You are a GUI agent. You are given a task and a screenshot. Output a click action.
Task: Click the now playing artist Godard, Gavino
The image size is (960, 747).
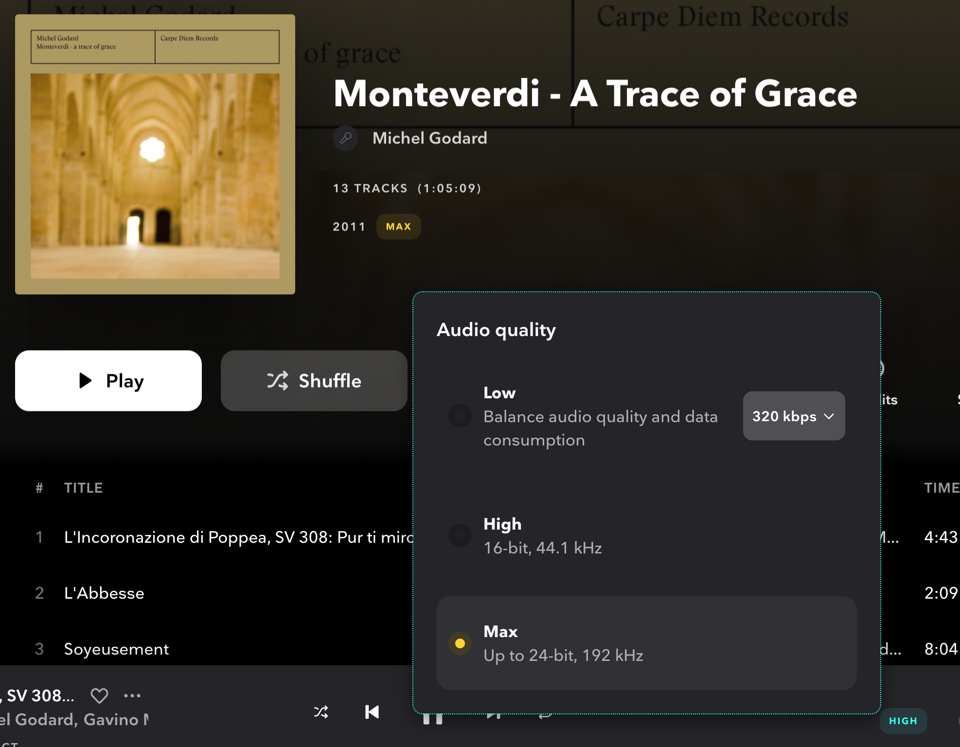pyautogui.click(x=74, y=719)
